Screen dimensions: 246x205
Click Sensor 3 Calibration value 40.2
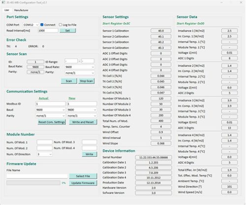click(x=161, y=42)
